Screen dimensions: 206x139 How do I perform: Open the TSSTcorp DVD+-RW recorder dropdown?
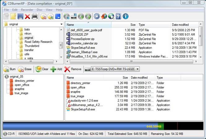(x=115, y=69)
